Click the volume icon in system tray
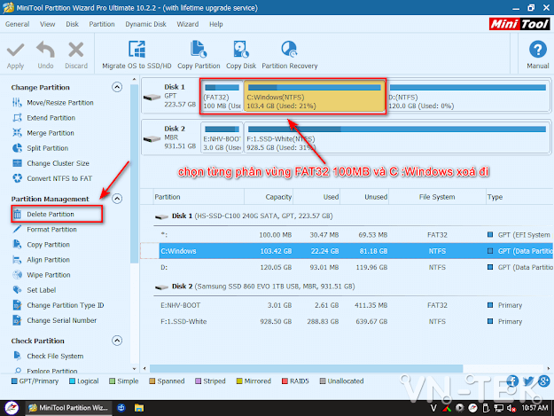 [x=511, y=408]
